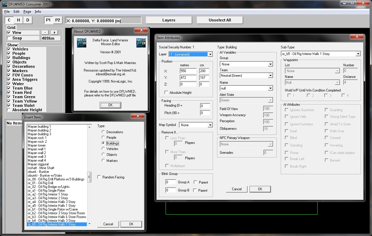Viewport: 372px width, 236px height.
Task: Open the Info menu
Action: (x=38, y=12)
